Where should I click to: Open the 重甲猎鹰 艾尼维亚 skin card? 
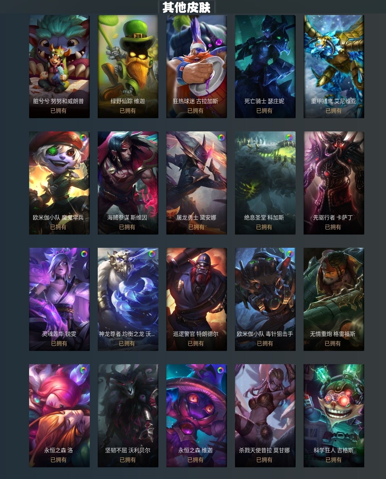tap(334, 66)
